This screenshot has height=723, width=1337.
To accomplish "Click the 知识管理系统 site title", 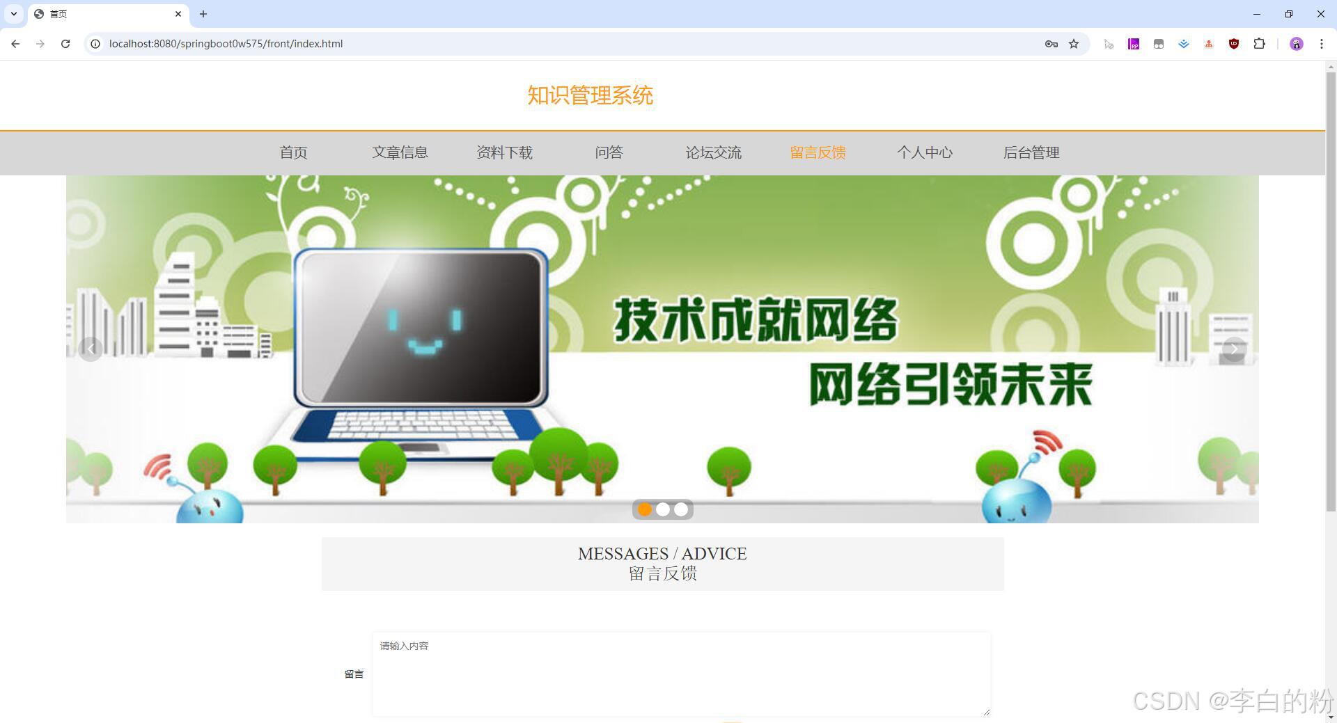I will [x=590, y=95].
